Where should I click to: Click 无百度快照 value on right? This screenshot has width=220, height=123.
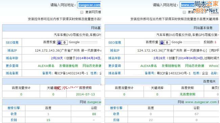click(188, 94)
